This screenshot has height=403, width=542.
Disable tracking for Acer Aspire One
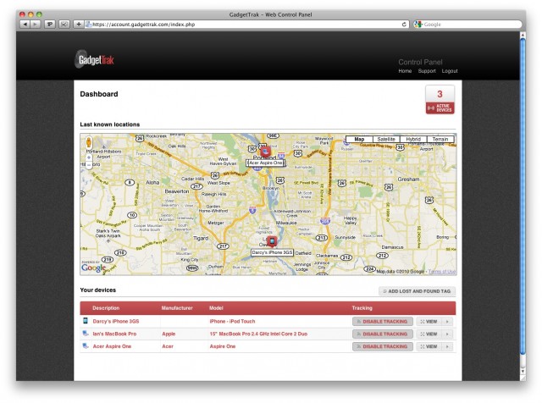[x=382, y=346]
